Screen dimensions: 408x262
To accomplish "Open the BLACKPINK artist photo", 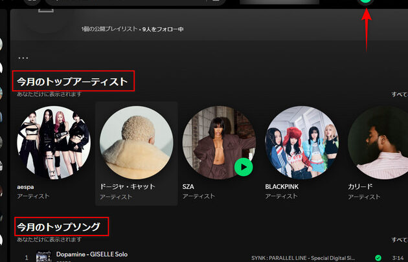I will tap(302, 142).
